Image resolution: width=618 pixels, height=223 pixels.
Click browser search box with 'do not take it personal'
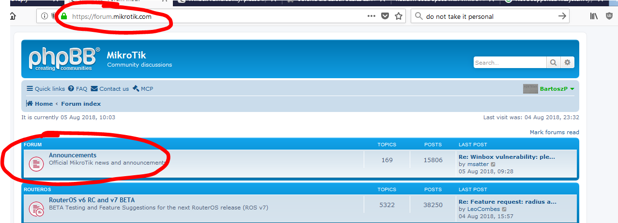pos(490,16)
